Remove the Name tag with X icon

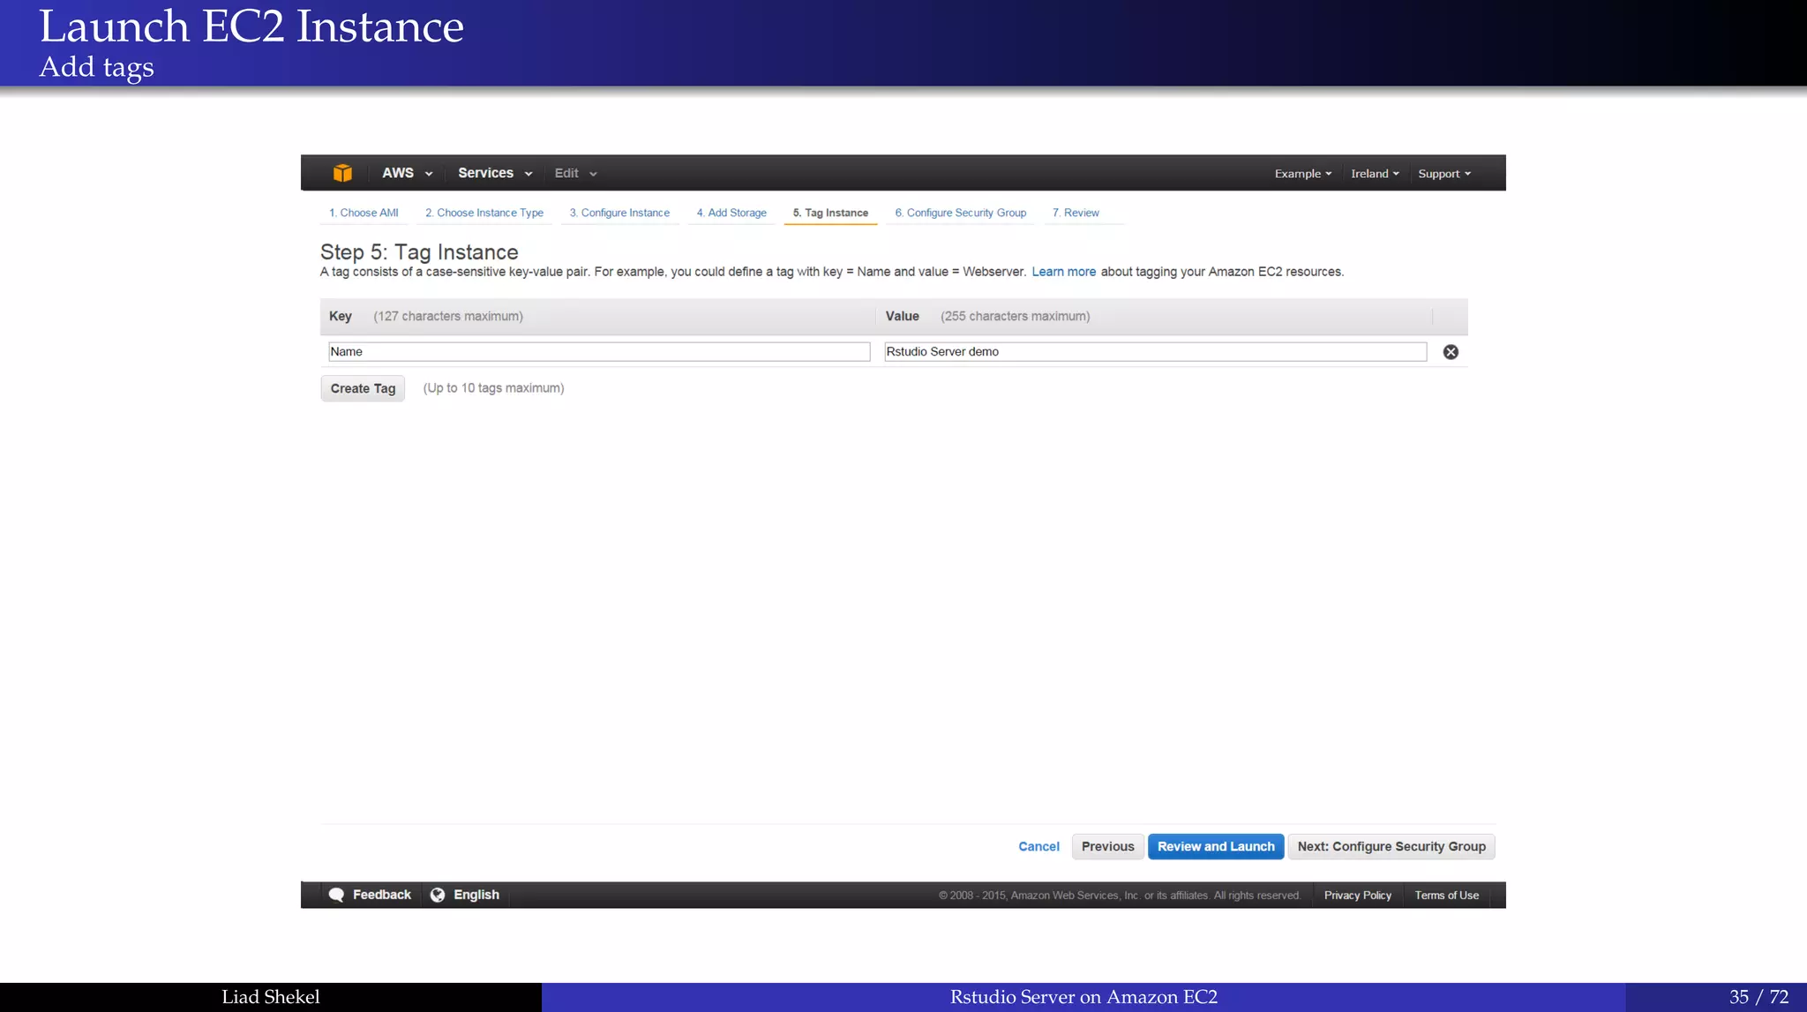(1451, 352)
